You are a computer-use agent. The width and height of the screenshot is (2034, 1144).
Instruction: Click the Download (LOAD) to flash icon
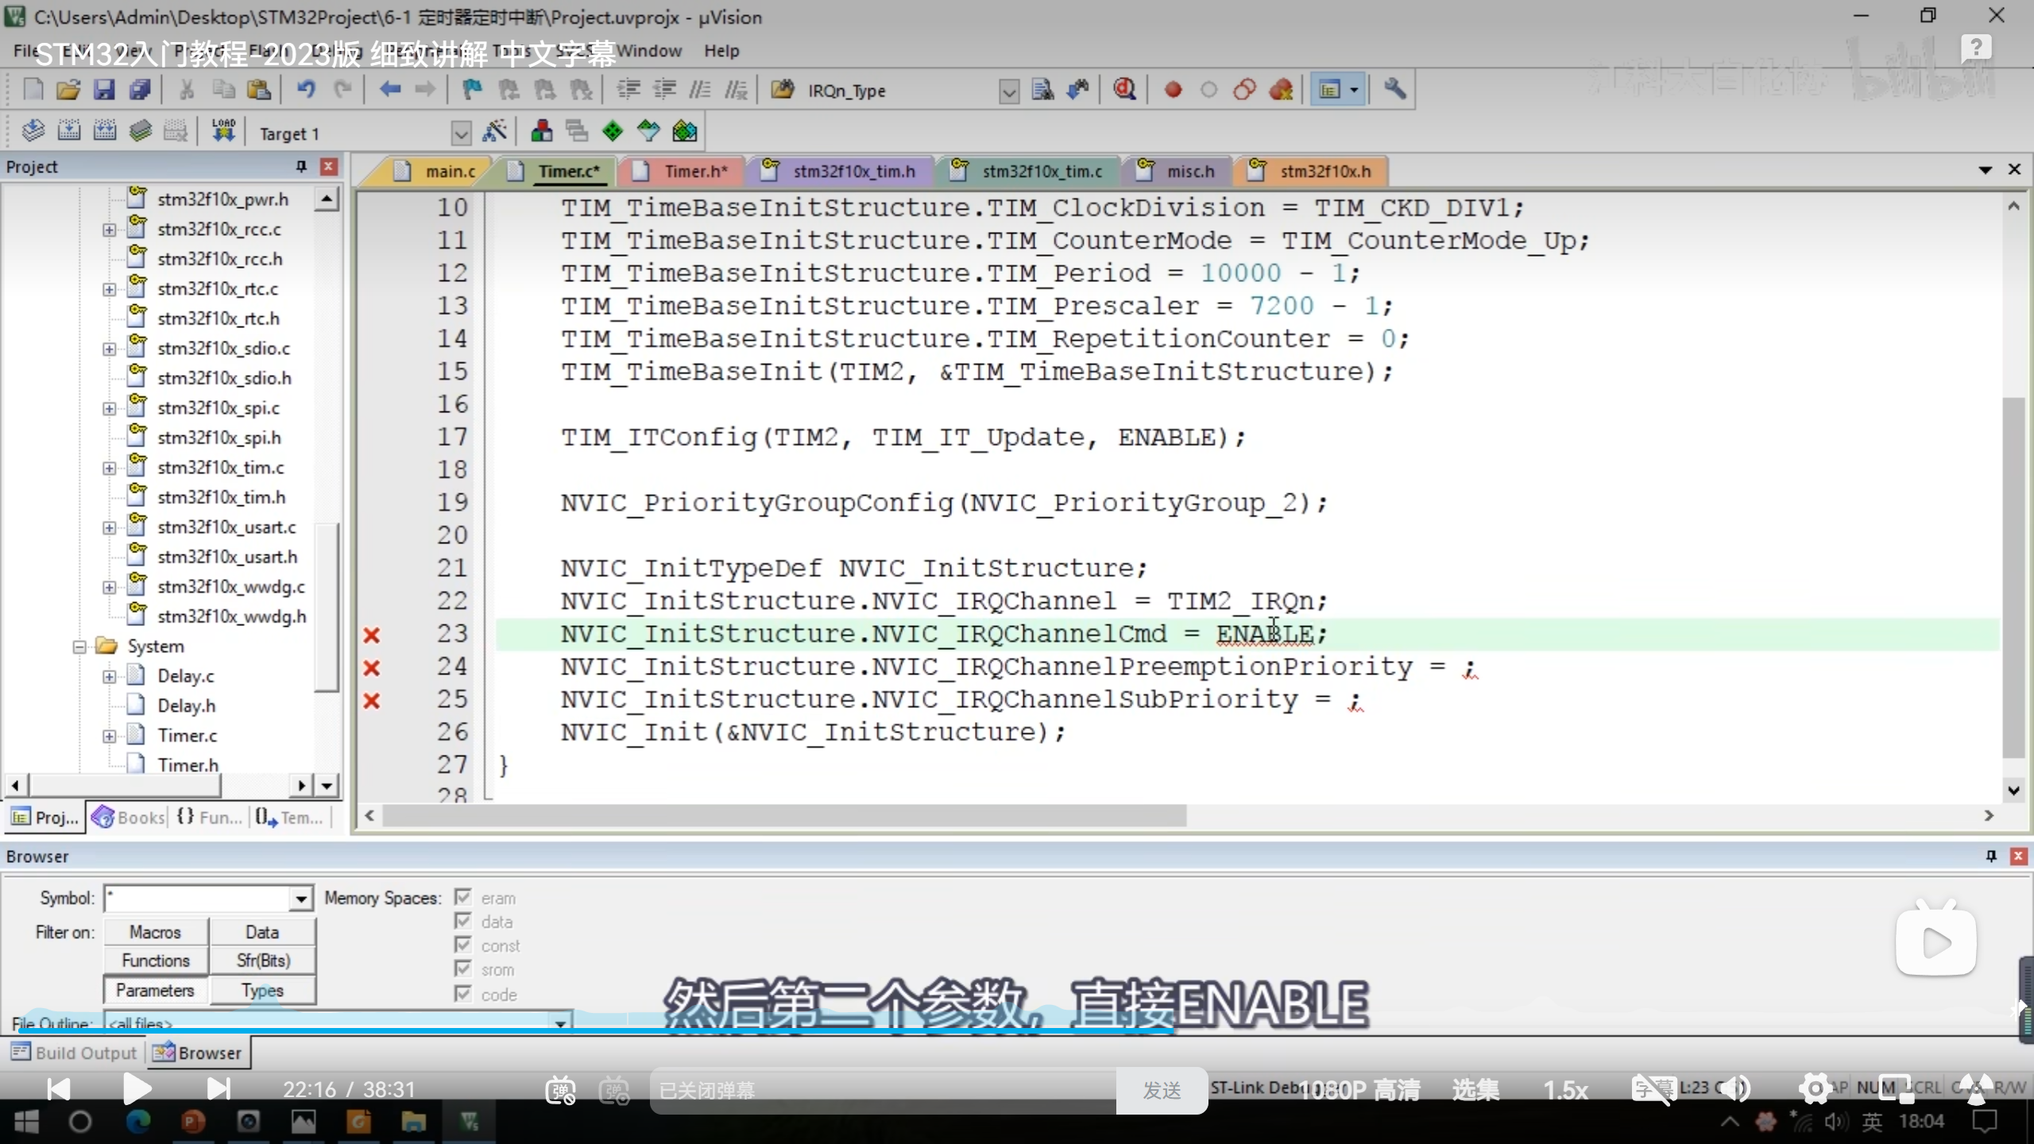click(223, 131)
